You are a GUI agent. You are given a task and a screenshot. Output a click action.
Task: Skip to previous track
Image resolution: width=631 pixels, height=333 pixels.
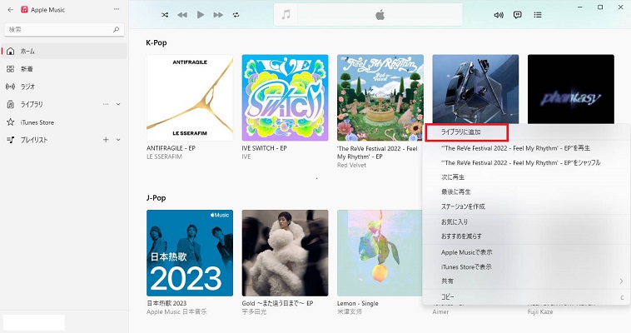[x=182, y=15]
